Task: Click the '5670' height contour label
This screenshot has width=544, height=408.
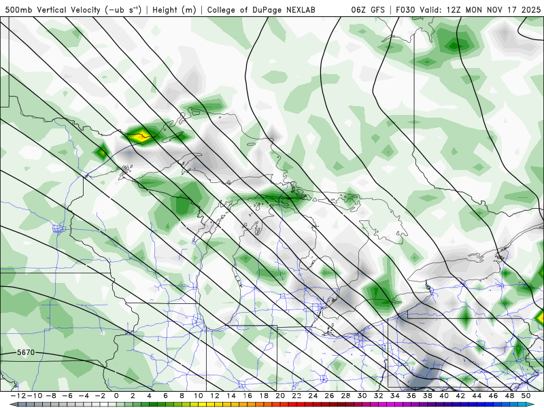Action: [26, 352]
